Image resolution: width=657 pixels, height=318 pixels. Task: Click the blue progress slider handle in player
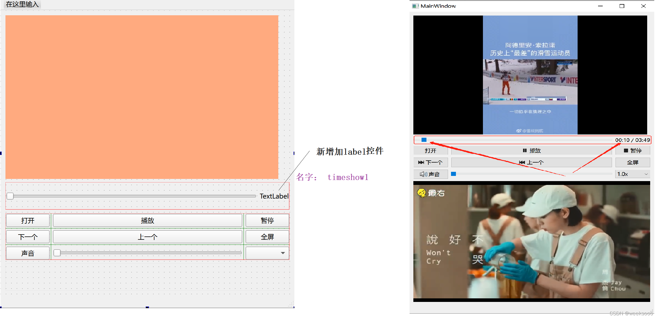pos(424,140)
